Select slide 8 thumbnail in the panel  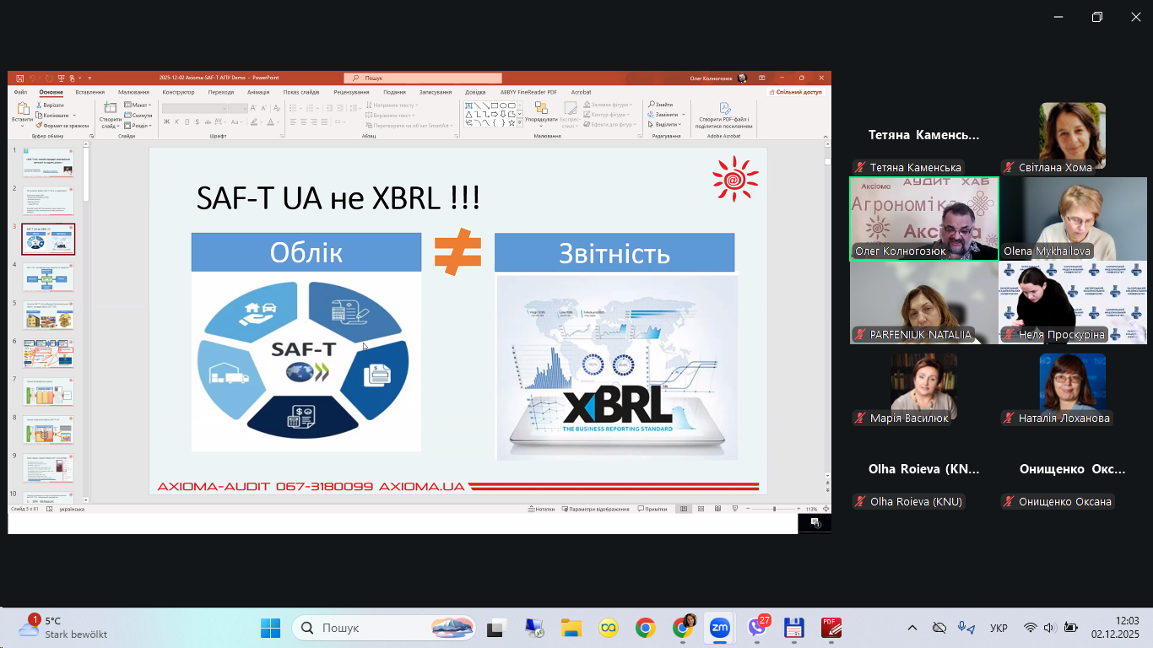click(x=48, y=429)
